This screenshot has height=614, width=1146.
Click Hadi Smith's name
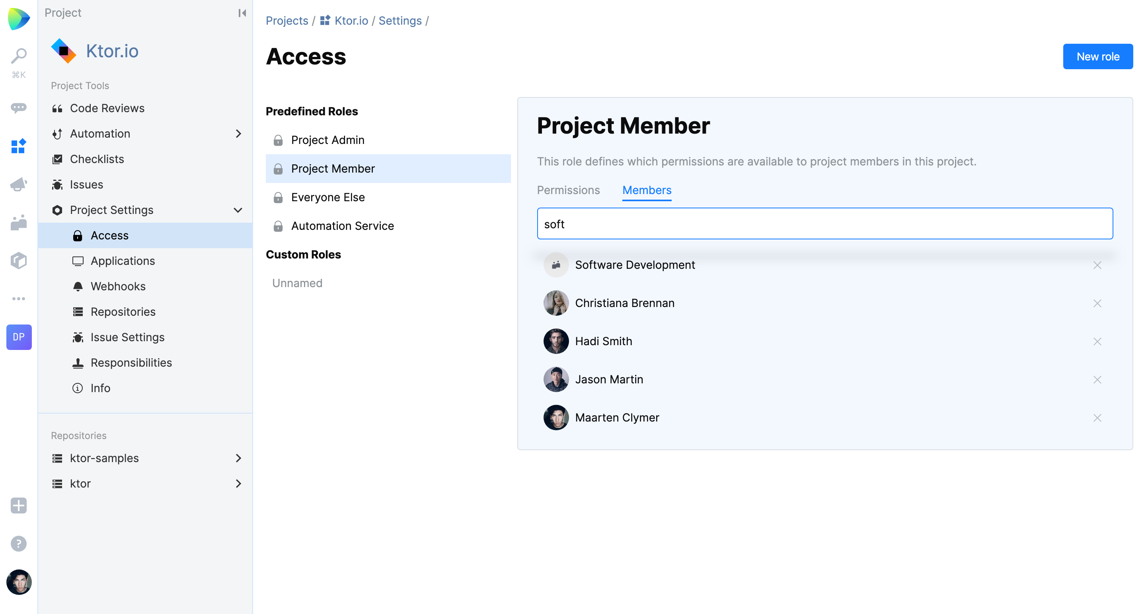(604, 341)
